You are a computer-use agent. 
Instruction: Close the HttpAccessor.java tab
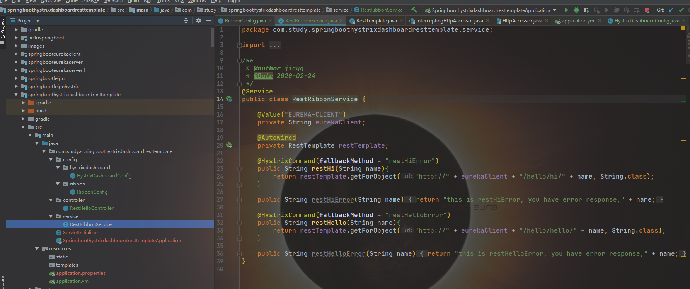(547, 21)
